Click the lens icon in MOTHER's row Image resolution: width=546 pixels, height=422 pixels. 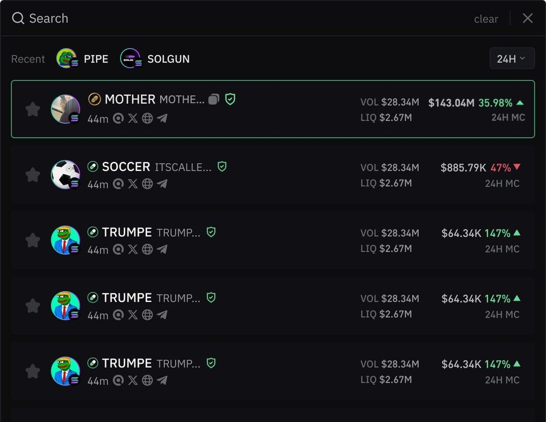coord(118,118)
